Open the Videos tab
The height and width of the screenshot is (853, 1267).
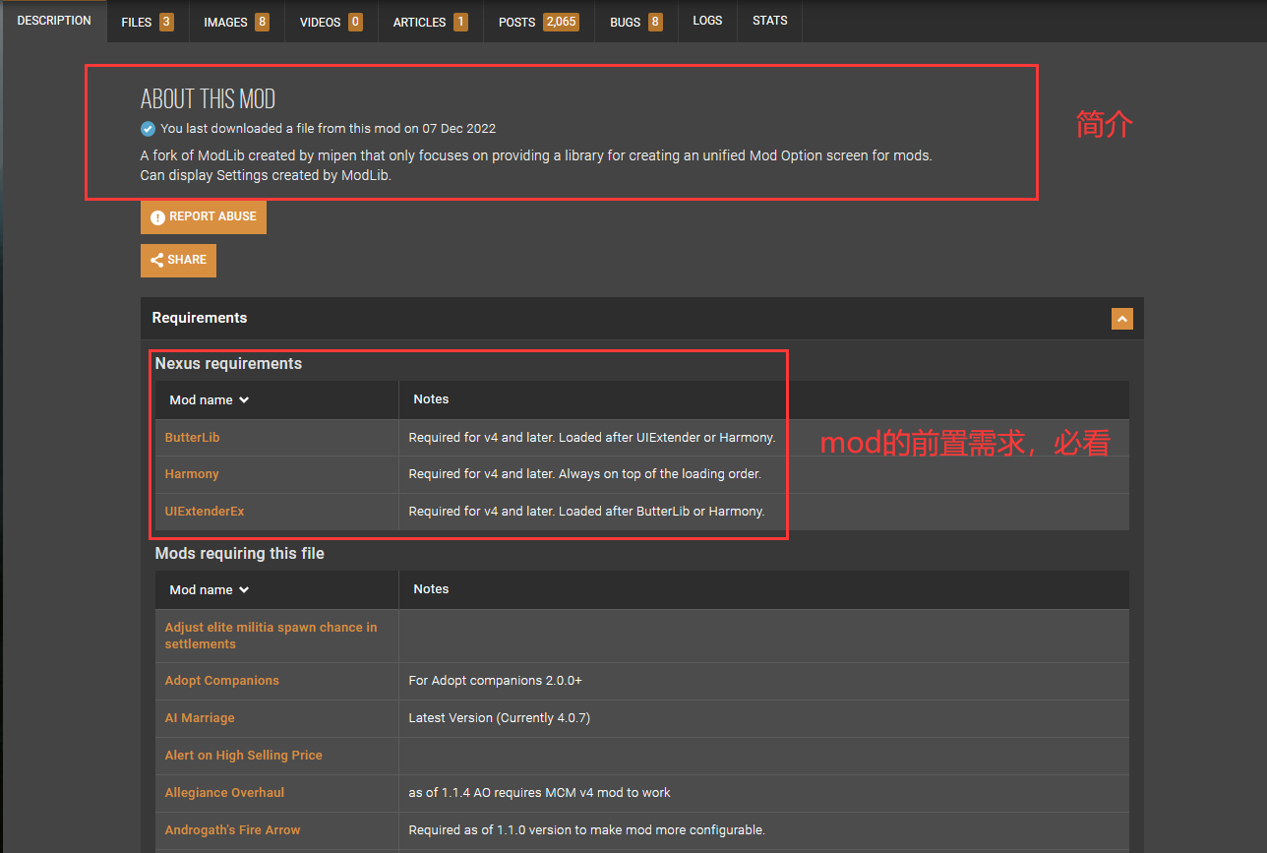[332, 22]
